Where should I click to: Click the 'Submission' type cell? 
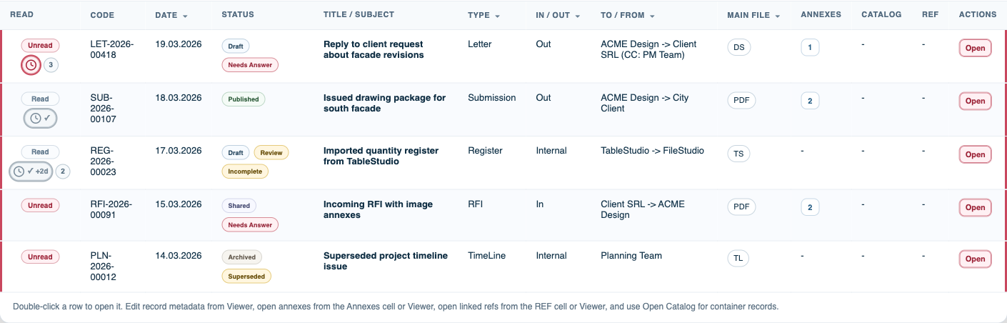[492, 98]
